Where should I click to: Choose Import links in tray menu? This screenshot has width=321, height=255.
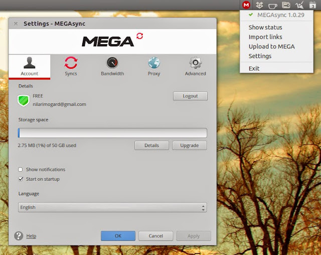(x=265, y=37)
